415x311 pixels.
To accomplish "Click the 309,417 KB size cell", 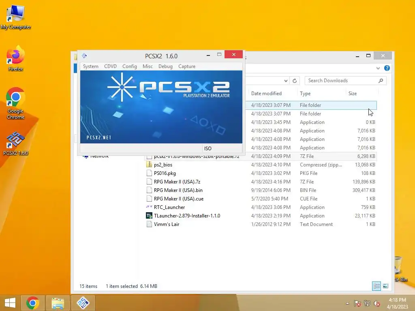I will pyautogui.click(x=364, y=190).
